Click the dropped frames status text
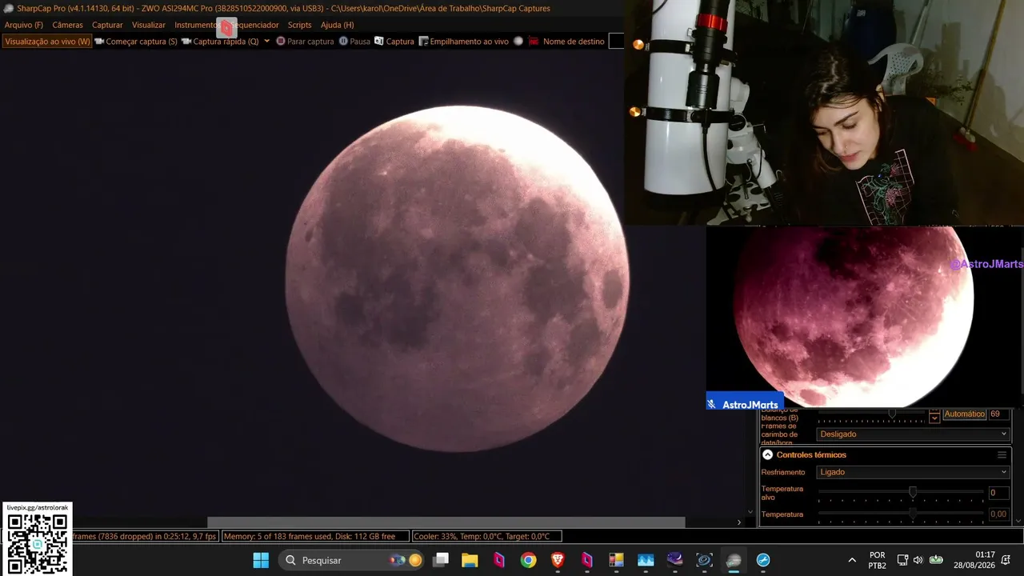This screenshot has height=576, width=1024. 145,536
